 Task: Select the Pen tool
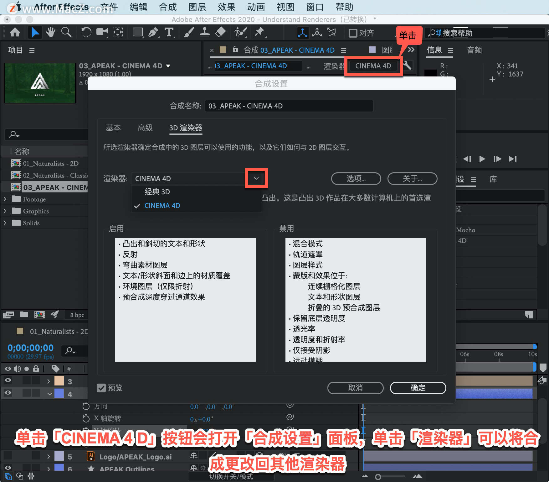pos(153,32)
